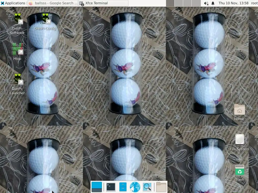The width and height of the screenshot is (258, 193).
Task: Launch the web browser globe icon in the dock
Action: (x=135, y=187)
